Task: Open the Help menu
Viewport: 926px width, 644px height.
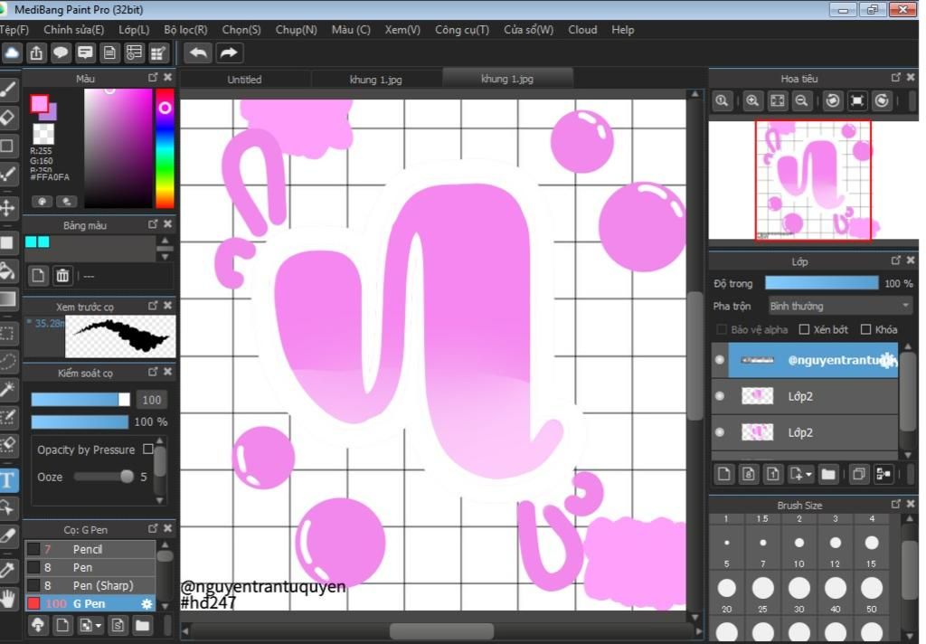Action: click(622, 30)
